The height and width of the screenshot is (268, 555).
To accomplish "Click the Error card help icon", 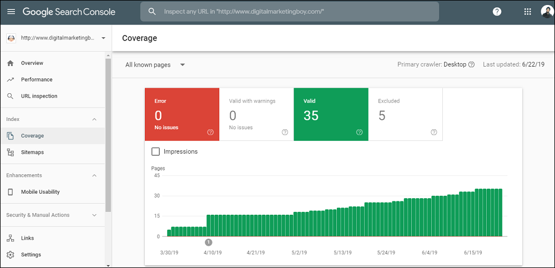I will click(210, 132).
